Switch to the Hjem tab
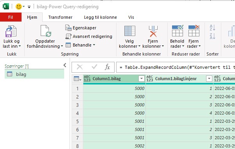The image size is (235, 149). click(x=32, y=17)
